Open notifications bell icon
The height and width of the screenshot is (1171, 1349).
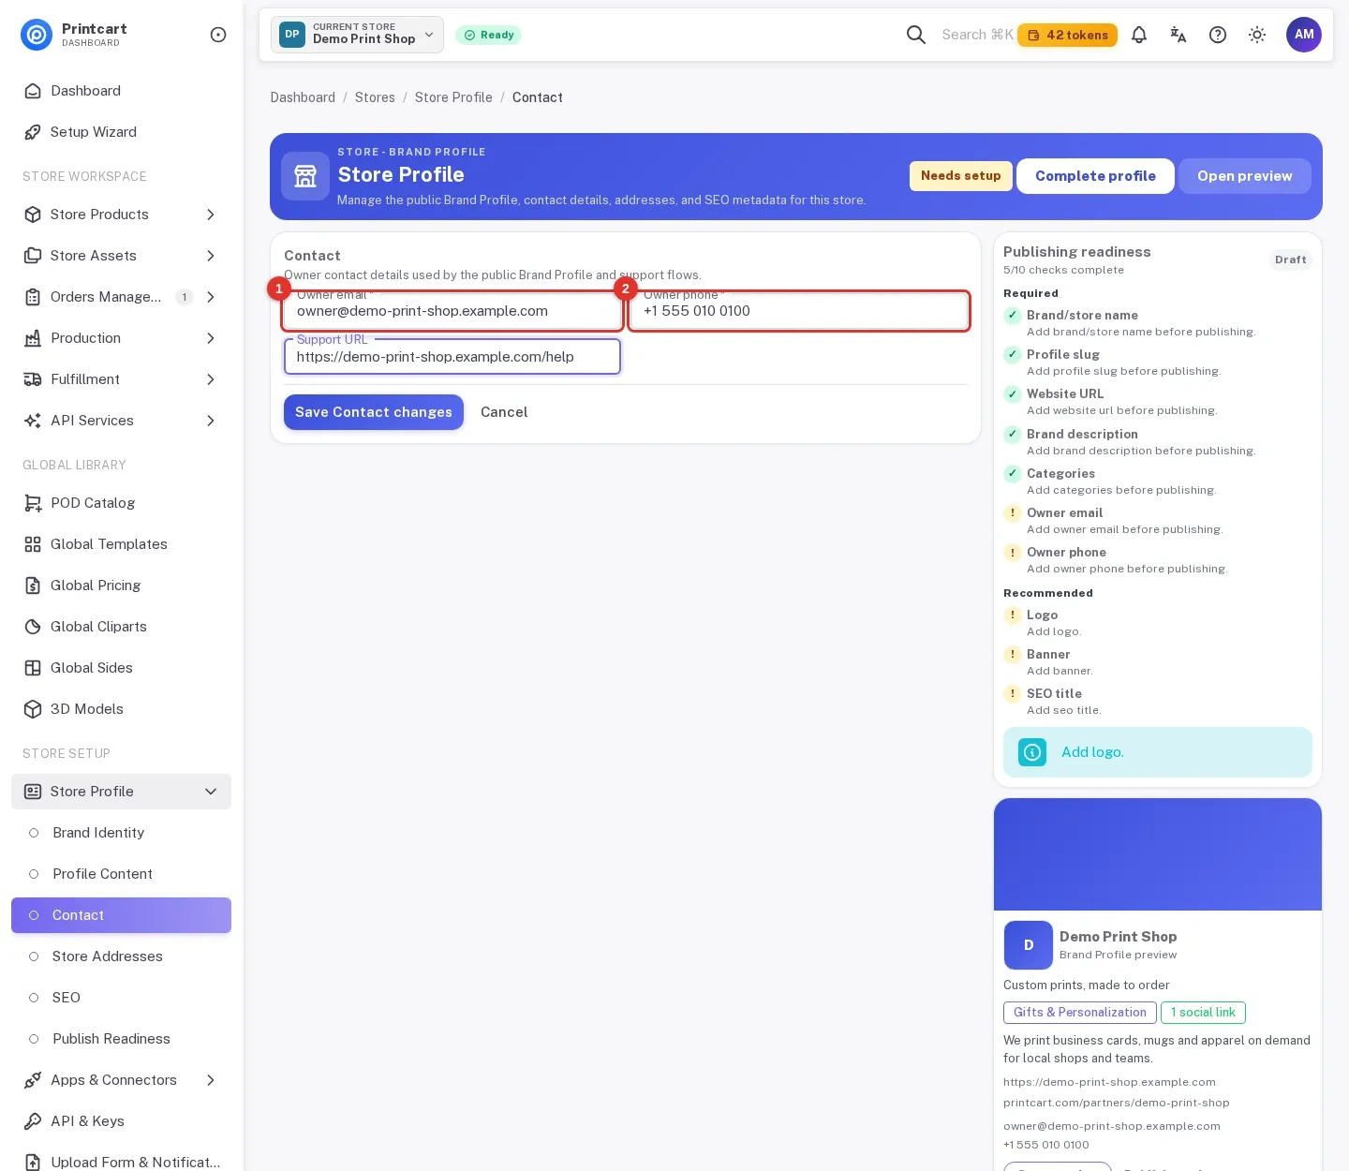(x=1139, y=35)
